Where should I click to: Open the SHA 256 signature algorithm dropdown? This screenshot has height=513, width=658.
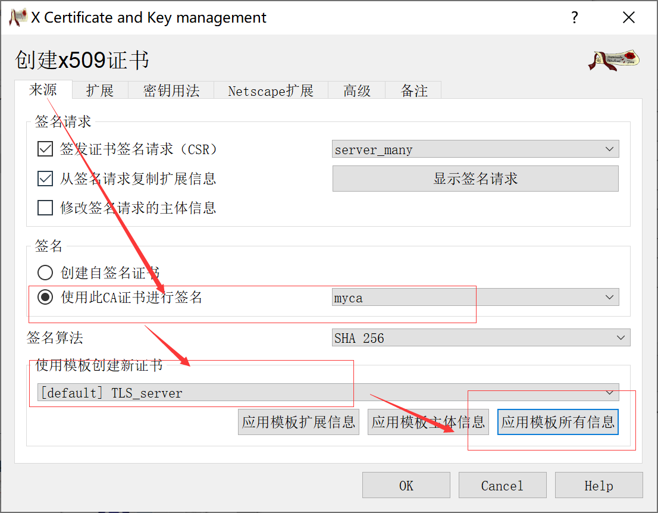pos(481,337)
